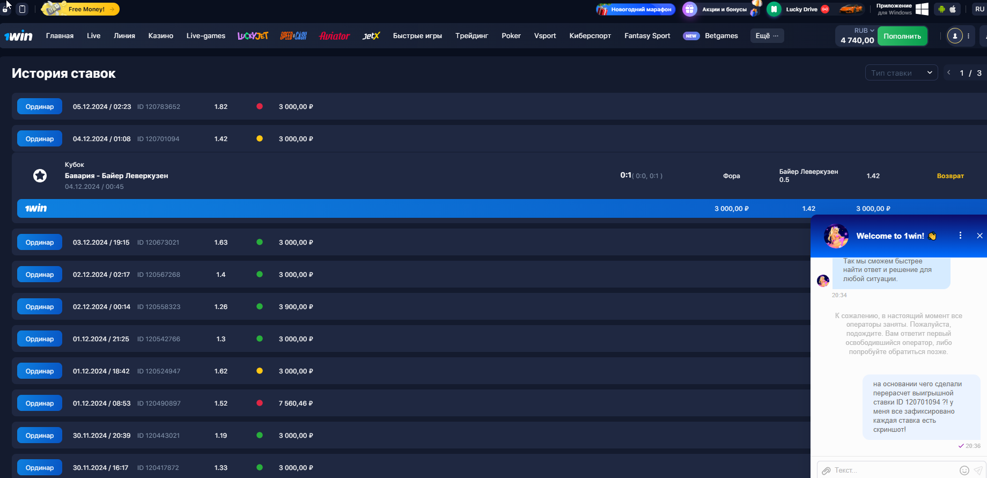Go to the Betgames page

[x=721, y=36]
